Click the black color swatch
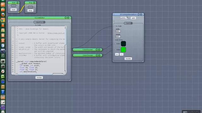Viewport: 202px width, 113px height. click(123, 44)
